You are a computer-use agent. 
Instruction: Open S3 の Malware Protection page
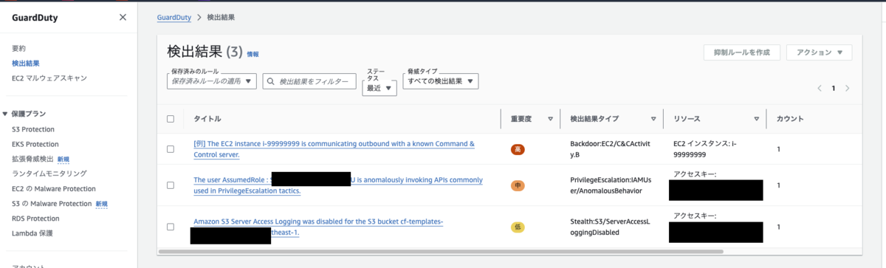tap(52, 203)
